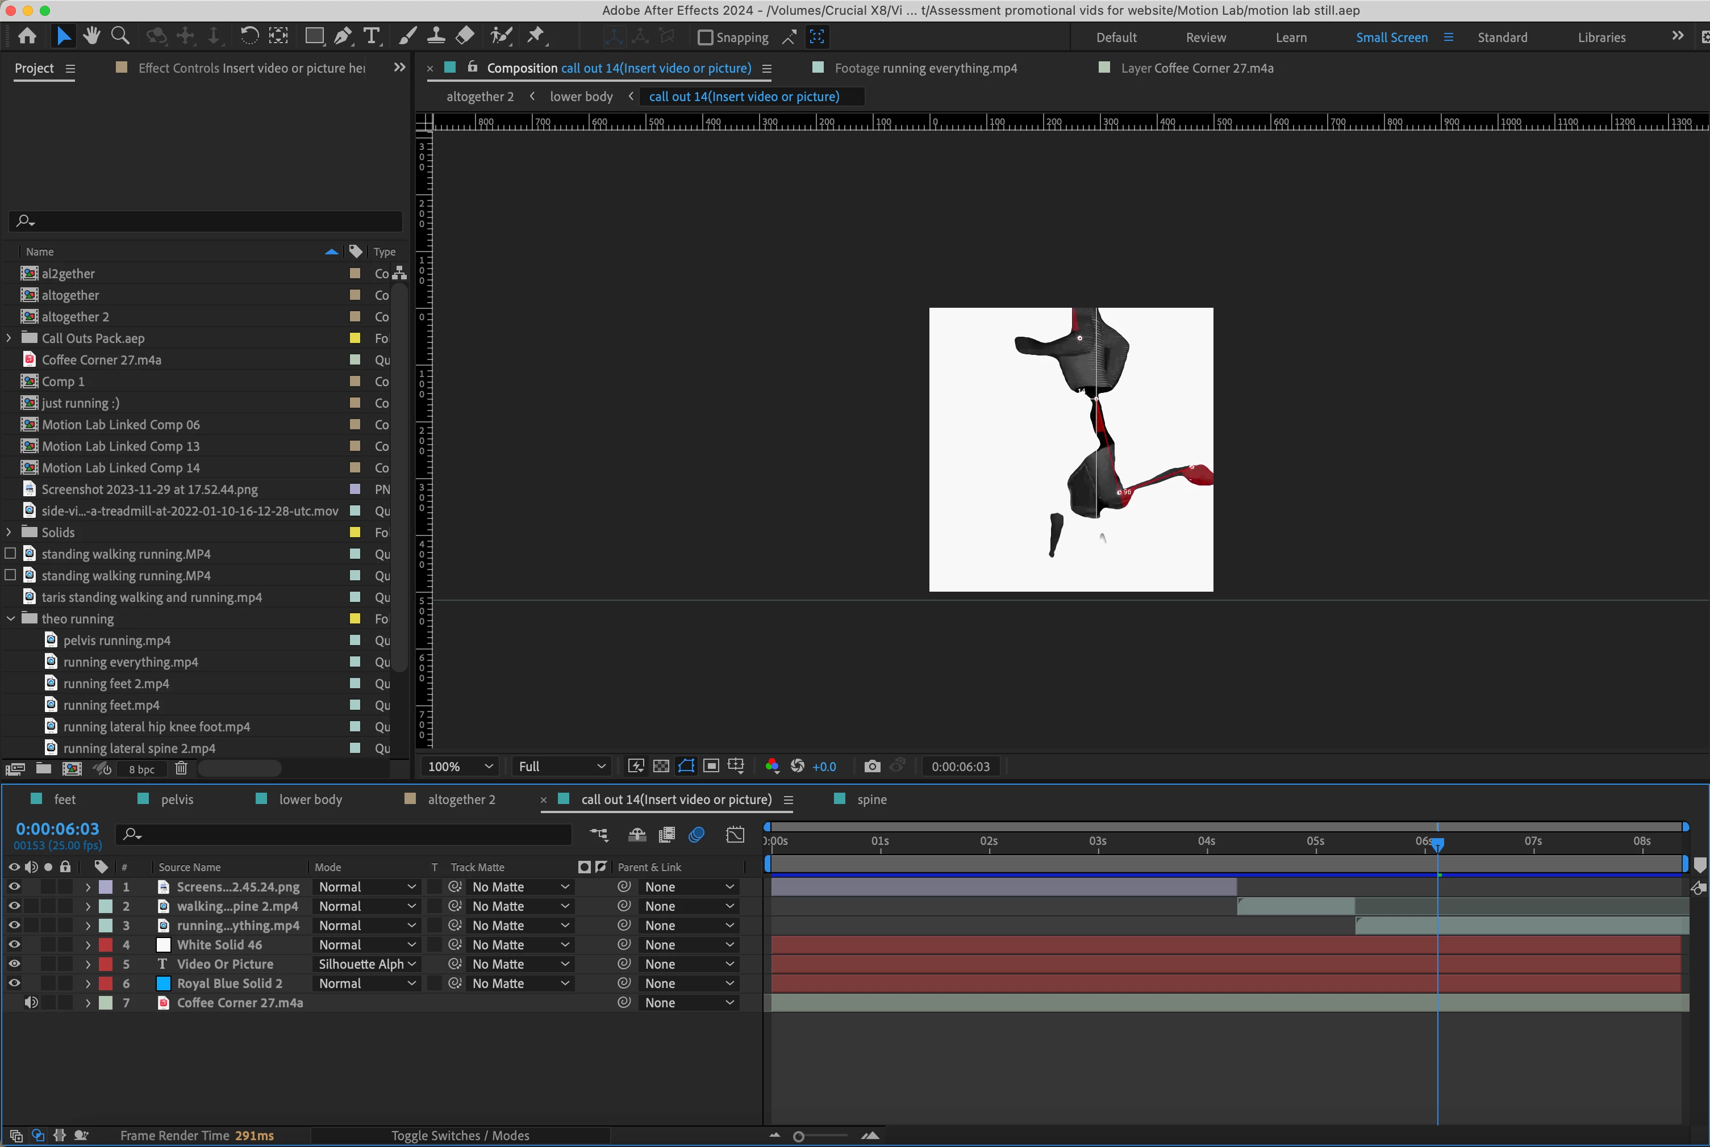Image resolution: width=1710 pixels, height=1147 pixels.
Task: Select the Hand tool
Action: (x=91, y=36)
